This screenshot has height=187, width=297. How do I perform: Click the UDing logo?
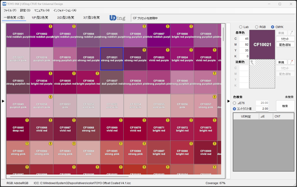click(x=117, y=18)
